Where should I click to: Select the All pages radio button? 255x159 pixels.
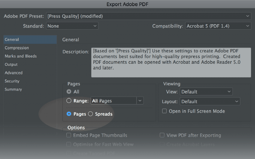[69, 92]
